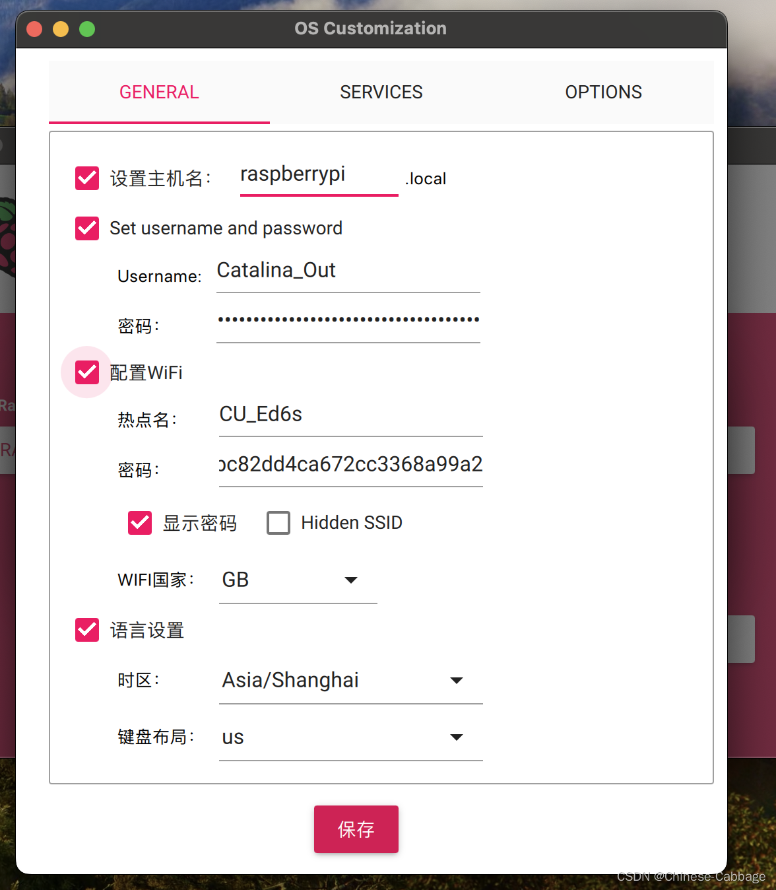Enable the Hidden SSID checkbox

click(278, 523)
